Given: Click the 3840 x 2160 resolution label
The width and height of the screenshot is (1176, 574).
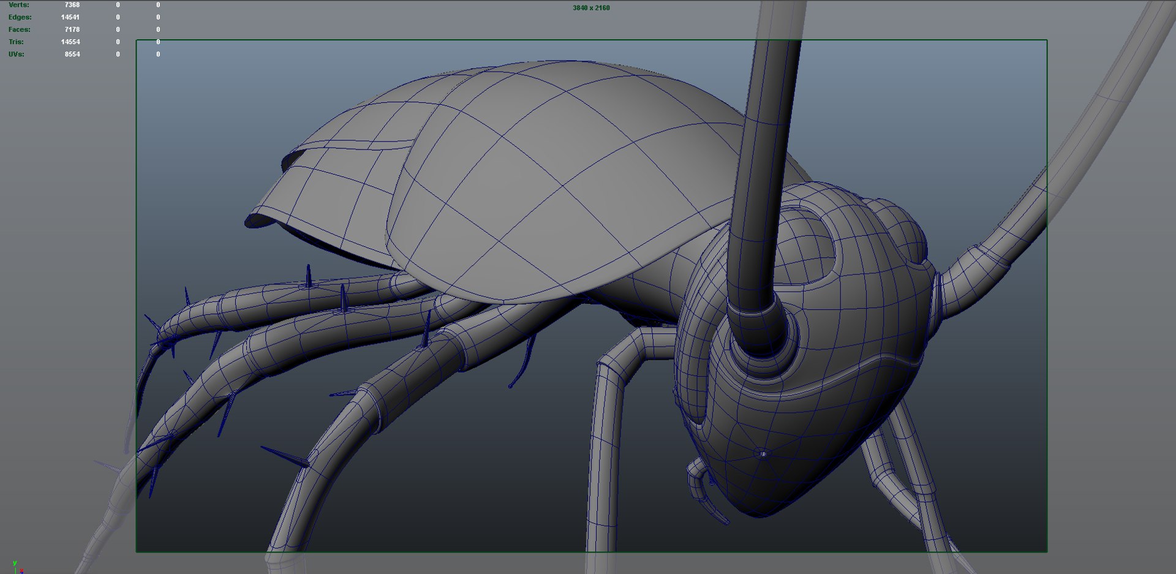Looking at the screenshot, I should pos(591,8).
